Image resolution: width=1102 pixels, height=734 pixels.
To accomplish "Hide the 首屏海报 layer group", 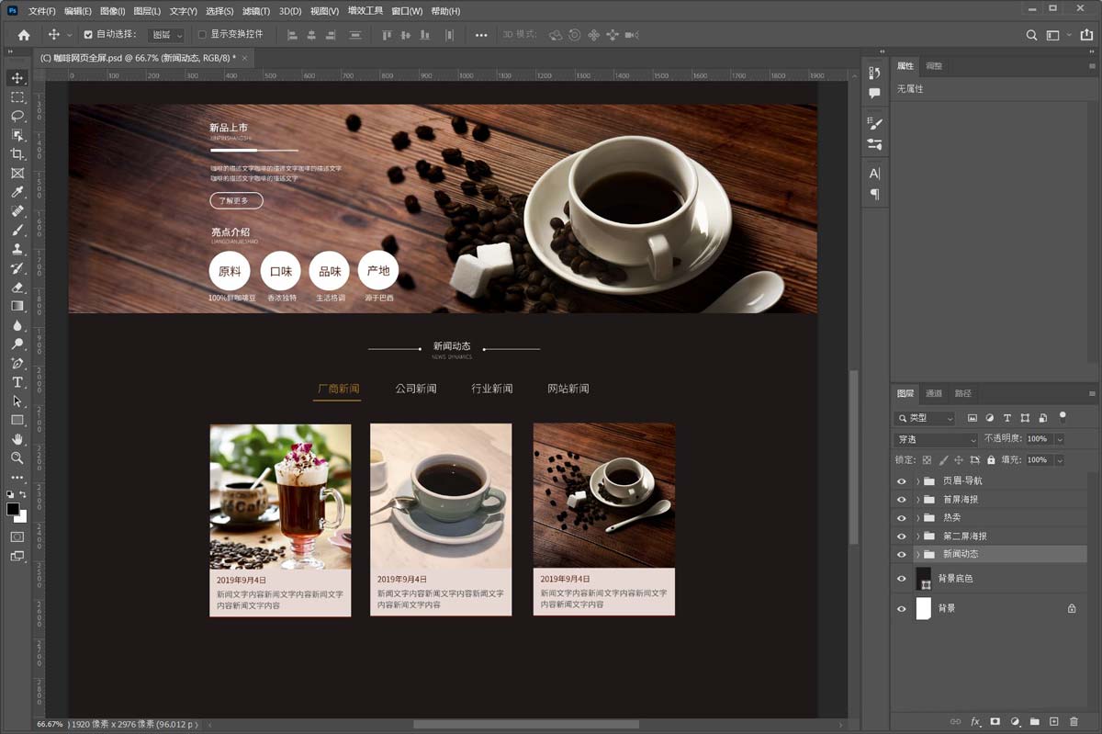I will pyautogui.click(x=901, y=499).
